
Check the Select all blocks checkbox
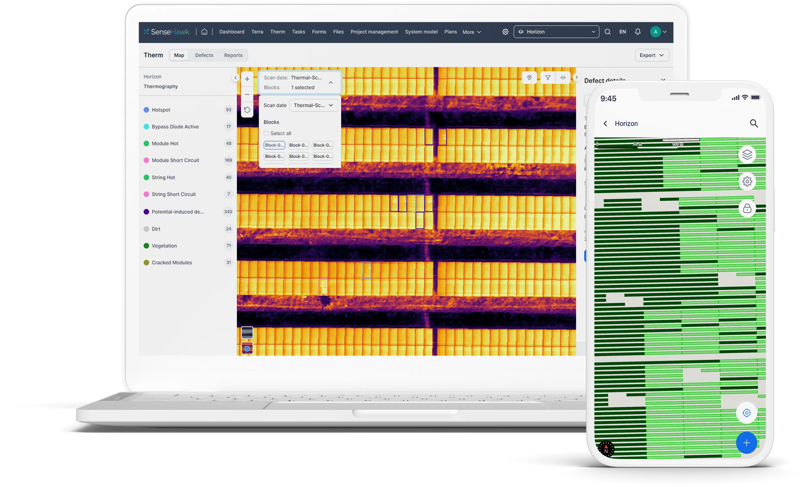point(266,133)
